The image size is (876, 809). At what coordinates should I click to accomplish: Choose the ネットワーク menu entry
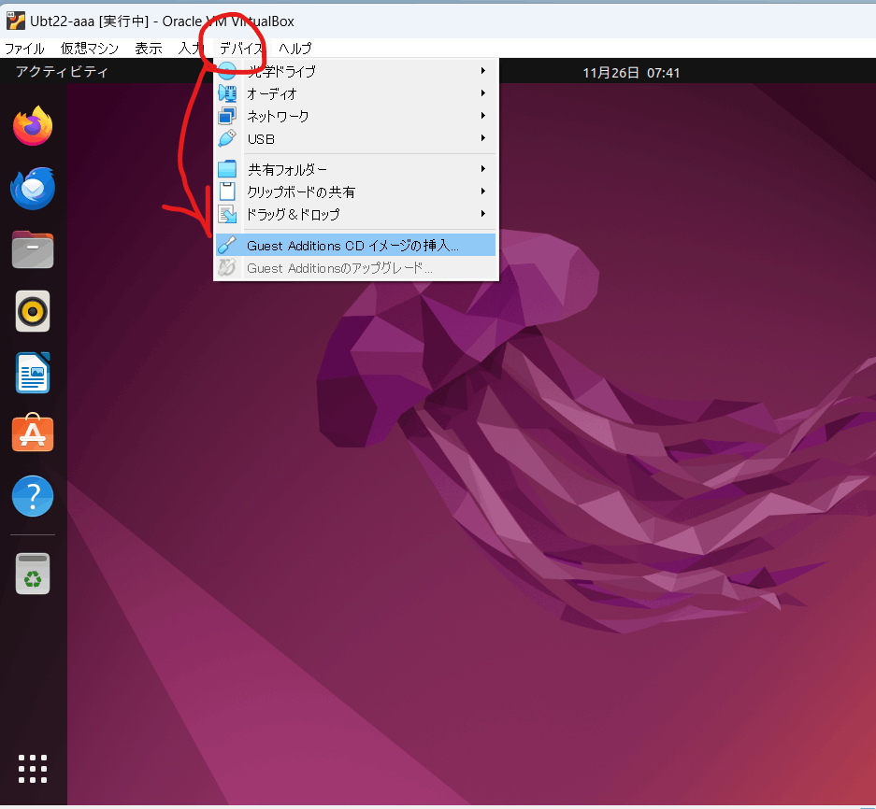pos(355,116)
